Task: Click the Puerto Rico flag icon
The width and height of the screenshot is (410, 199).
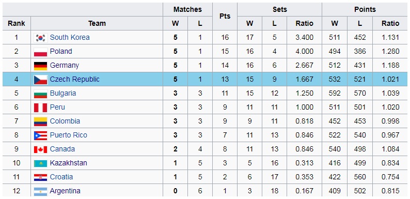Action: point(40,135)
